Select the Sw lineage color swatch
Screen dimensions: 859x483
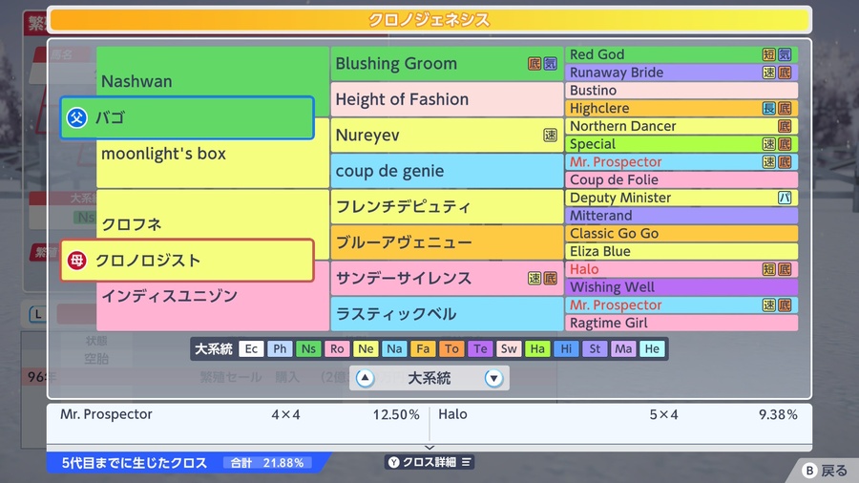(x=509, y=348)
